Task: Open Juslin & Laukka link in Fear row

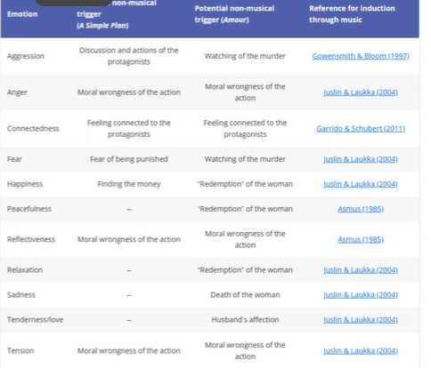Action: pos(361,159)
